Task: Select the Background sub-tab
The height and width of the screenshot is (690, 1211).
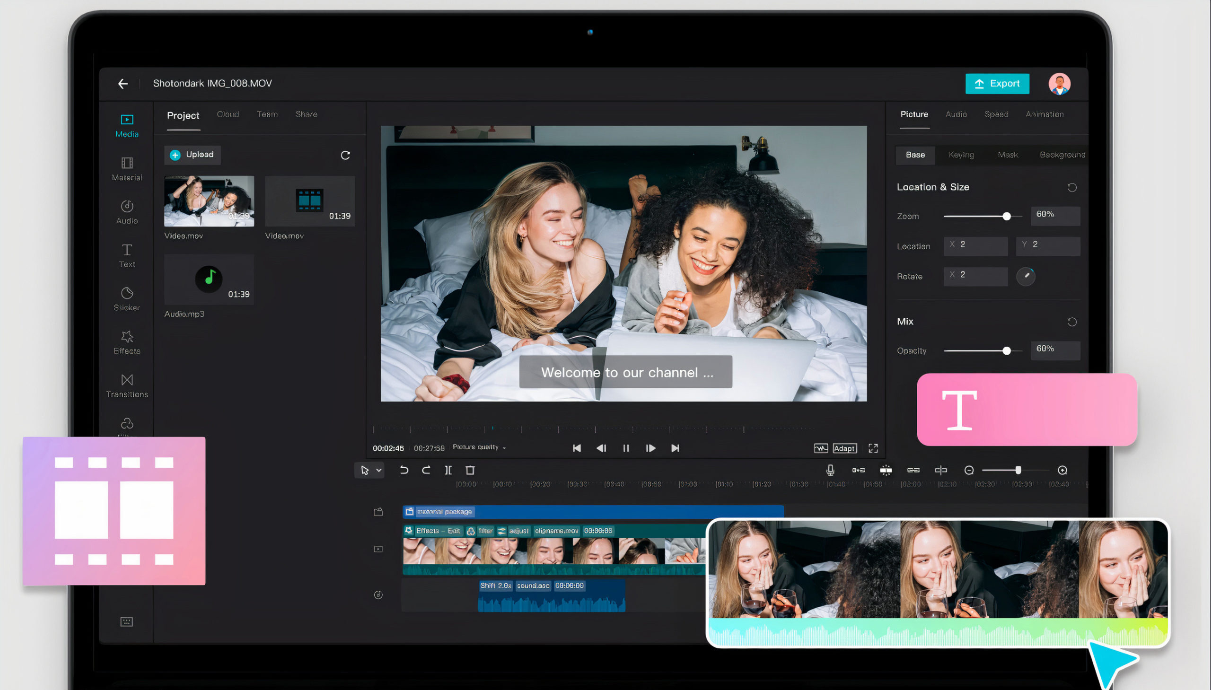Action: point(1062,155)
